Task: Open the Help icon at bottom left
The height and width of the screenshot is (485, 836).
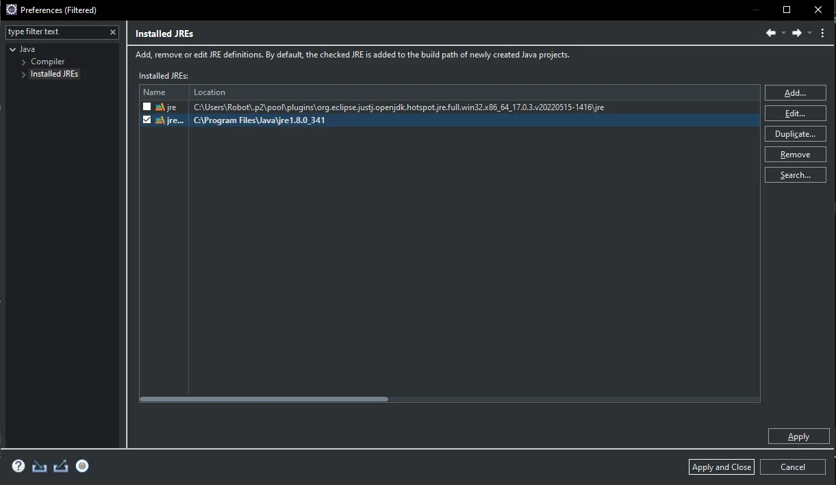Action: pyautogui.click(x=18, y=466)
